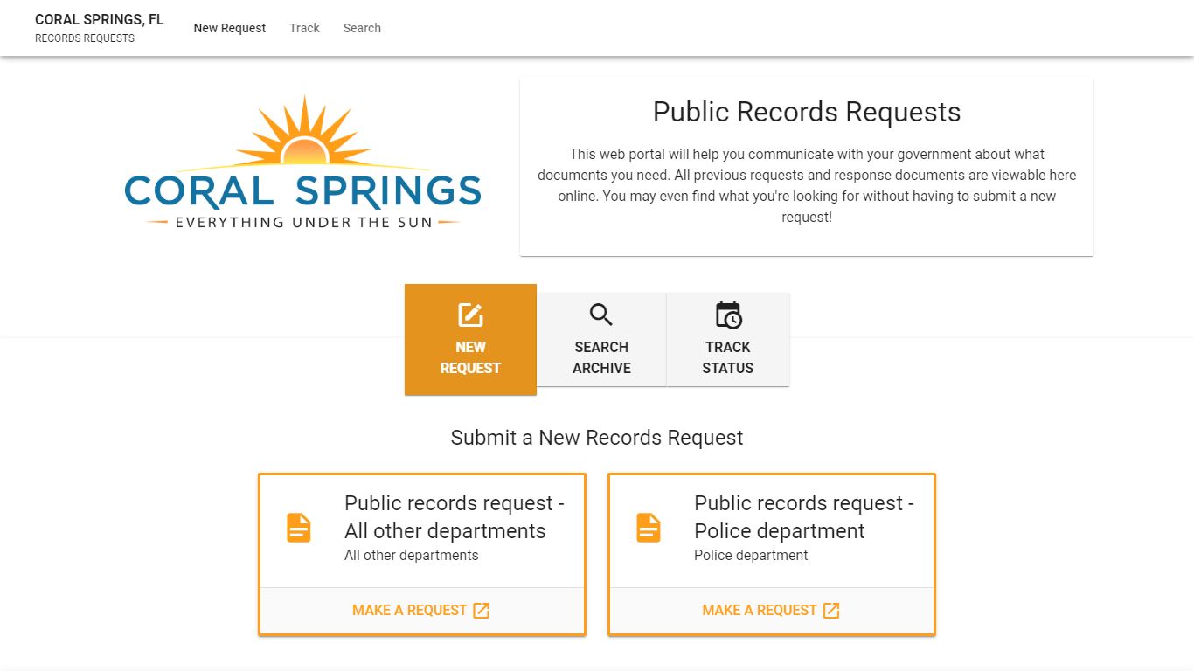The width and height of the screenshot is (1194, 671).
Task: Click external-link icon beside All other departments request
Action: (481, 611)
